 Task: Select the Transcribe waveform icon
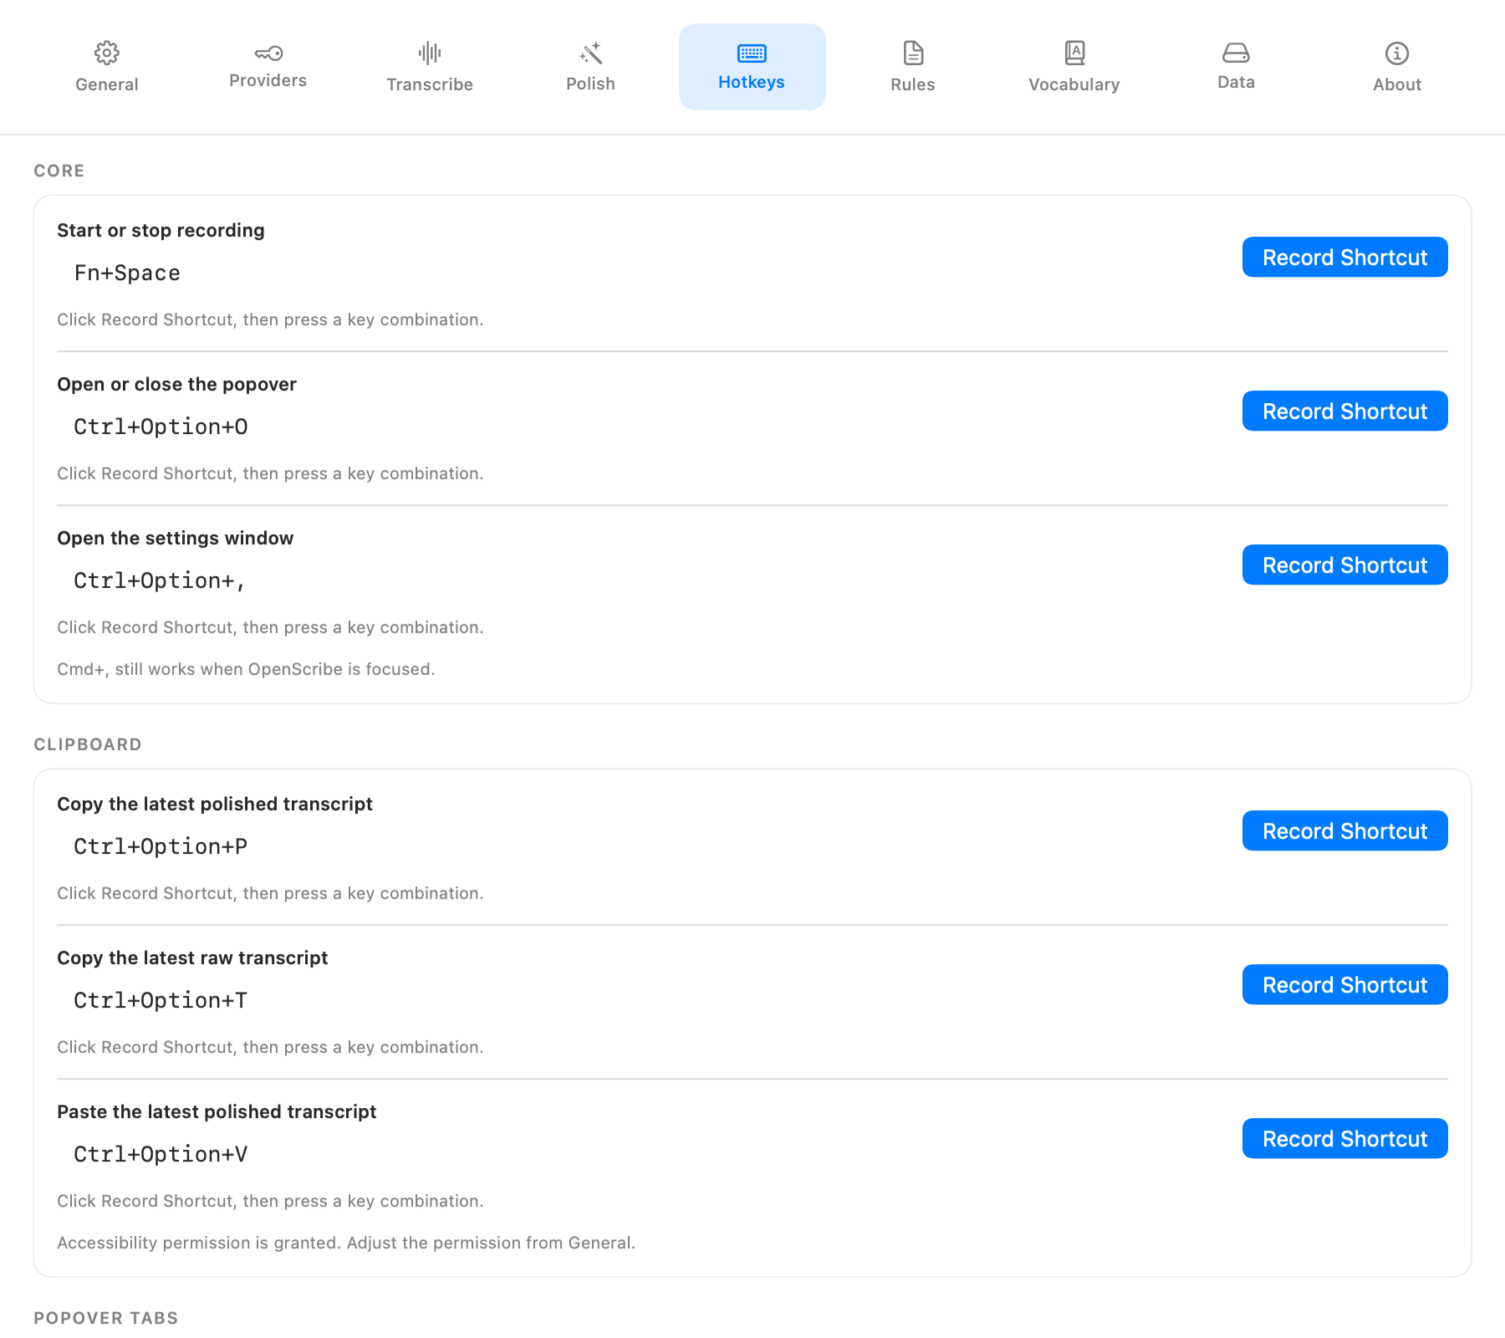[x=430, y=53]
